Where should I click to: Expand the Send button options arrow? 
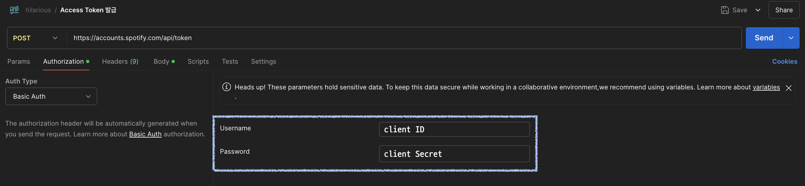(x=791, y=38)
